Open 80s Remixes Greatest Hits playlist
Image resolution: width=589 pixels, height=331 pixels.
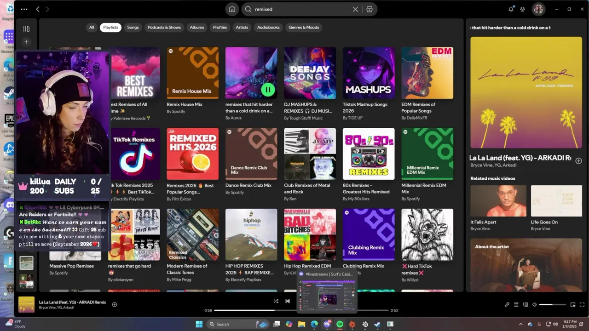[369, 154]
